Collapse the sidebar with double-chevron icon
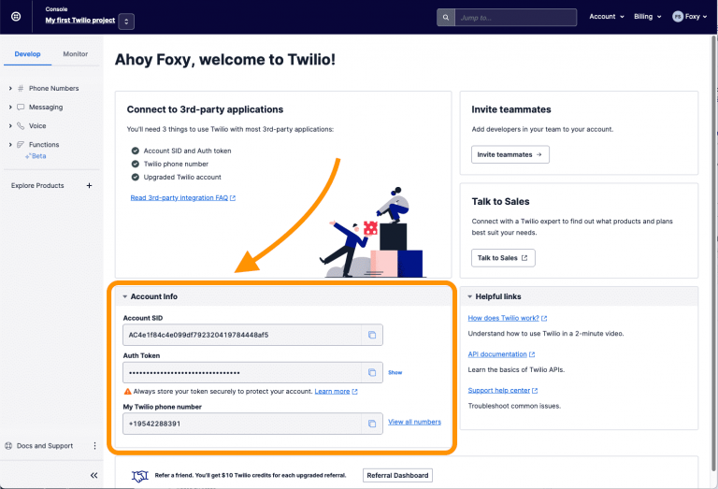The height and width of the screenshot is (489, 718). 93,475
